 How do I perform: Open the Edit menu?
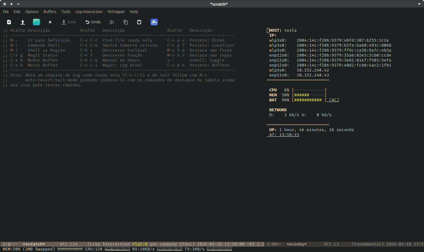point(17,12)
